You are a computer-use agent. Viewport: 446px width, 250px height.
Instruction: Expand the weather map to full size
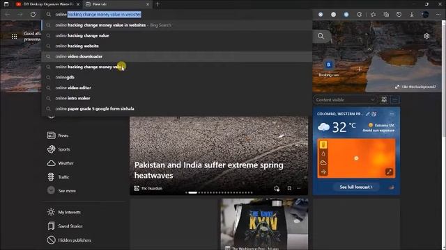click(x=389, y=172)
